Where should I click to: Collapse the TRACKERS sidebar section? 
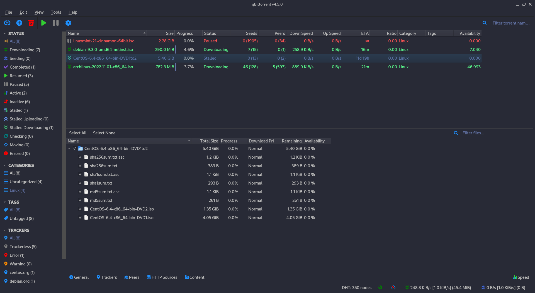coord(5,230)
